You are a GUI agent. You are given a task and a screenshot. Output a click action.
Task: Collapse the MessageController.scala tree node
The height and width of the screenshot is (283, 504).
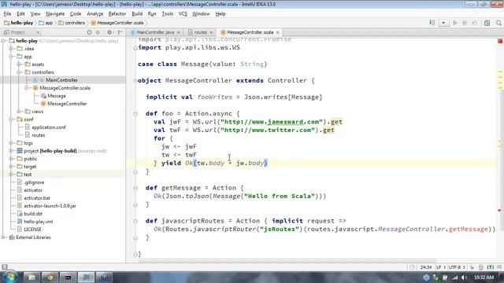point(28,88)
